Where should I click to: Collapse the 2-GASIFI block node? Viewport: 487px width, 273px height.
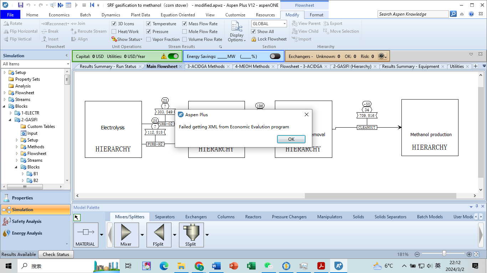tap(11, 120)
